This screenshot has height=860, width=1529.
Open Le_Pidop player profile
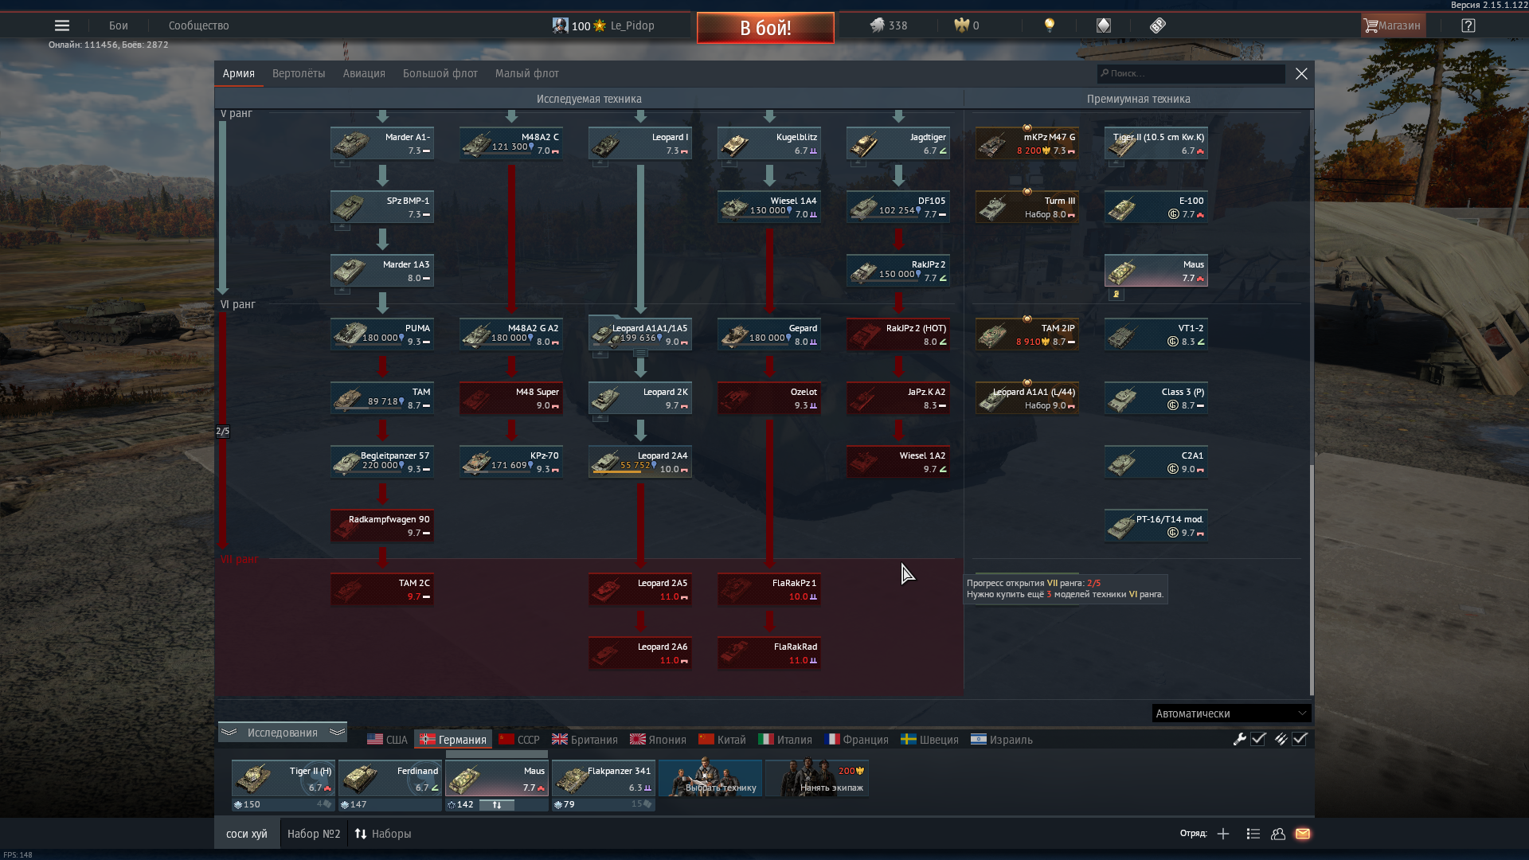pos(604,25)
